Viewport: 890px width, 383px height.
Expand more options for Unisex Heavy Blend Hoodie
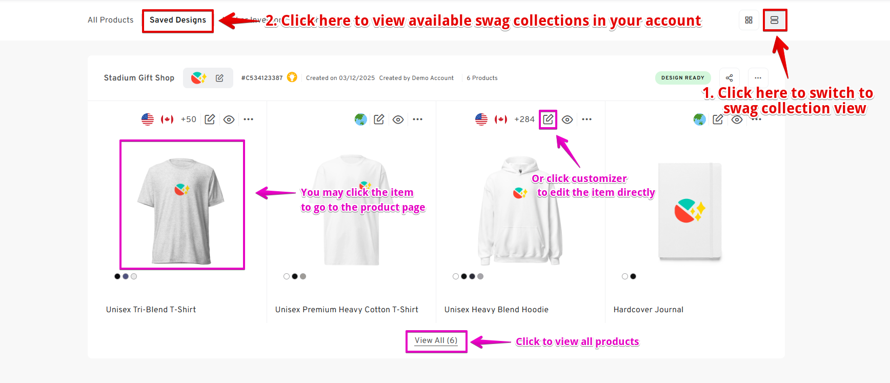(x=587, y=119)
